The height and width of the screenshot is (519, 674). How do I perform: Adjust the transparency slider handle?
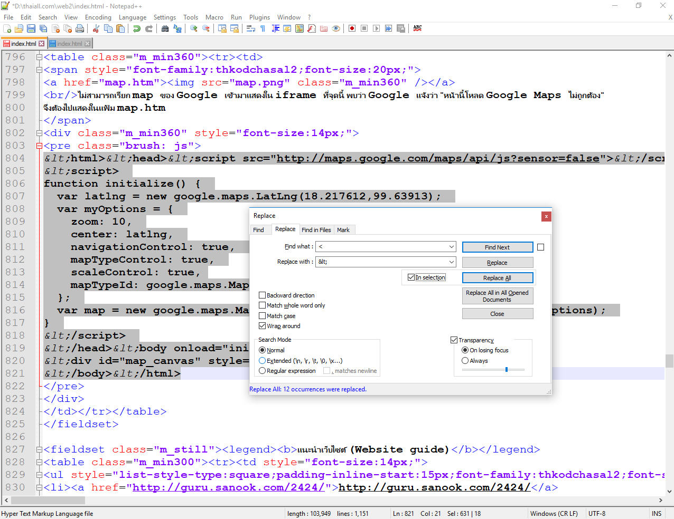tap(507, 370)
